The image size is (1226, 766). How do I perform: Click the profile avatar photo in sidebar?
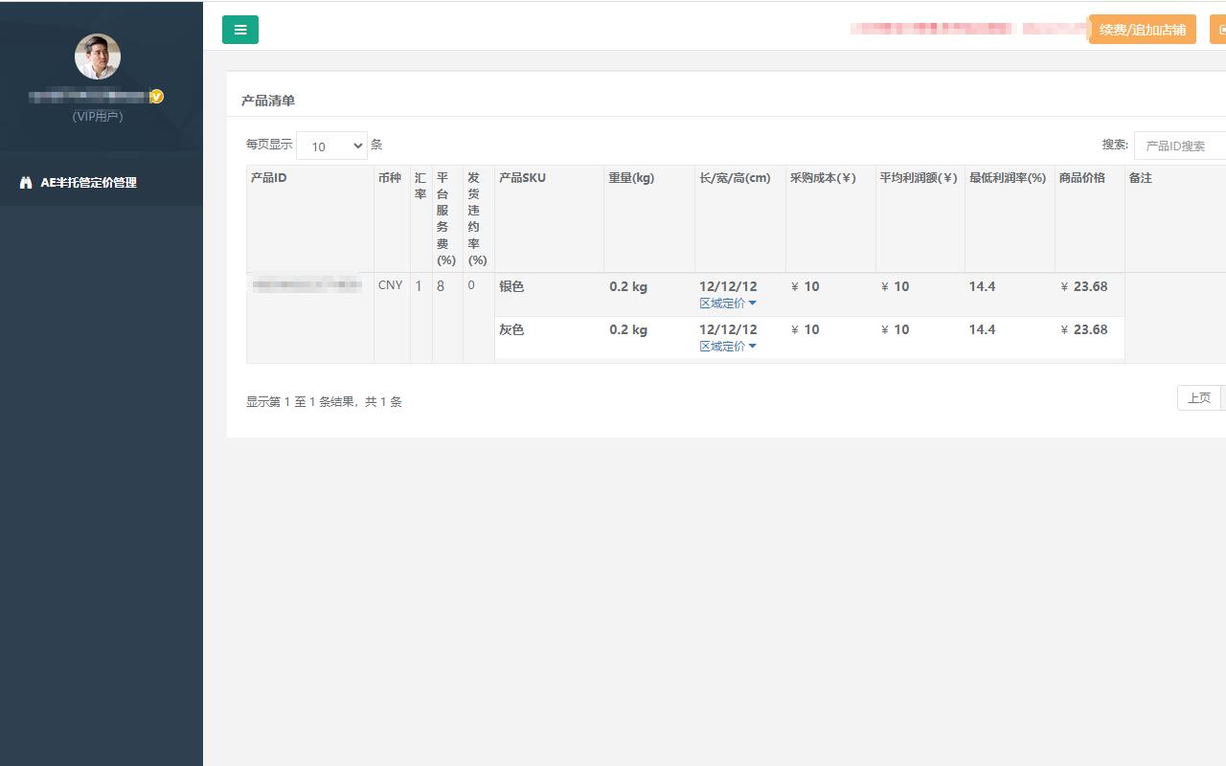pyautogui.click(x=98, y=56)
